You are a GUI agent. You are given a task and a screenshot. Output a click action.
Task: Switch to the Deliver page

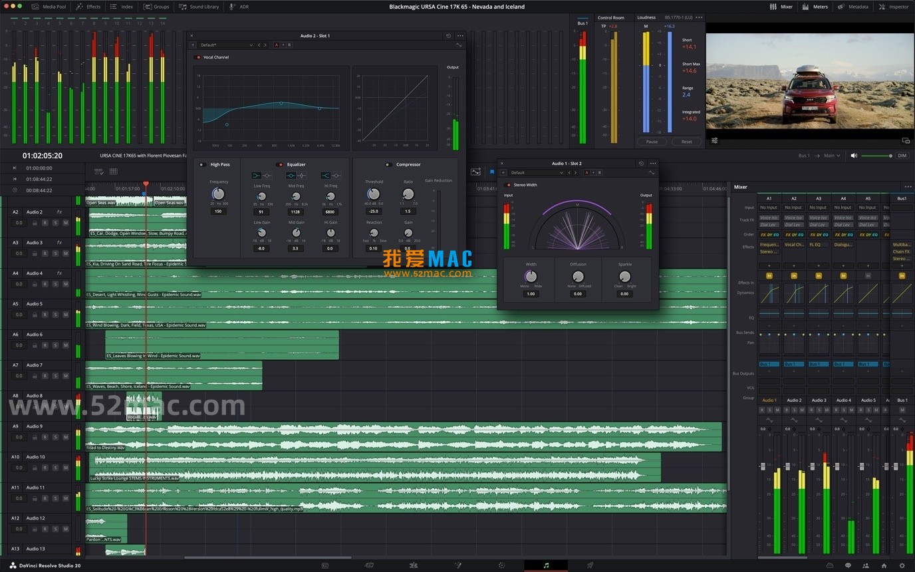click(589, 565)
